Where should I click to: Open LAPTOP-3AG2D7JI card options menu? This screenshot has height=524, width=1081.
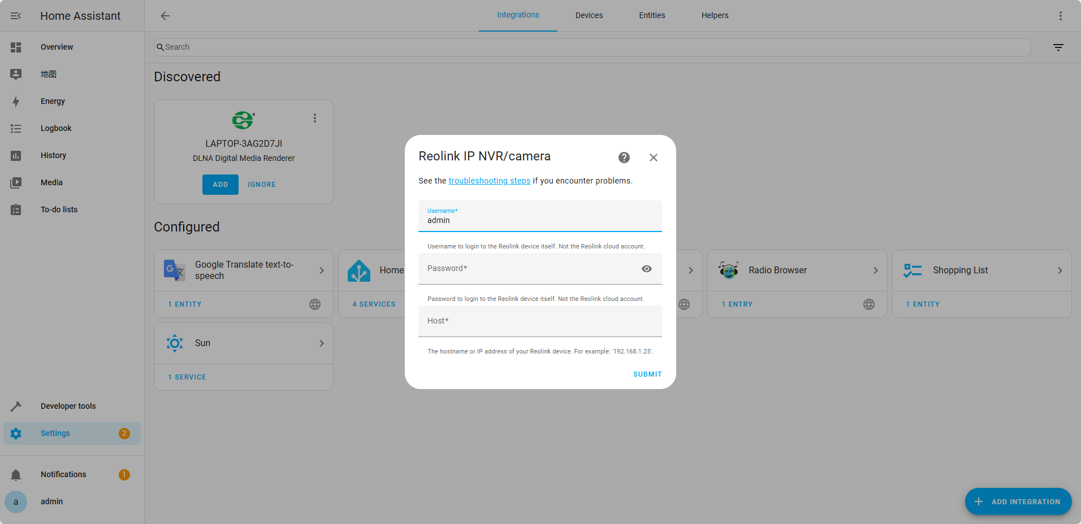315,118
